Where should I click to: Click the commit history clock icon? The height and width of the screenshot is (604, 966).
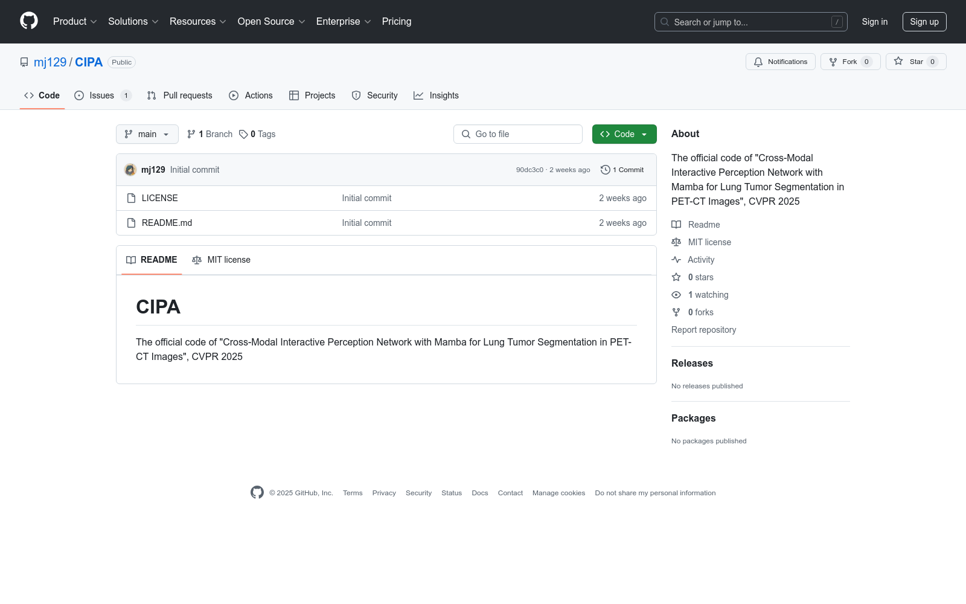606,170
